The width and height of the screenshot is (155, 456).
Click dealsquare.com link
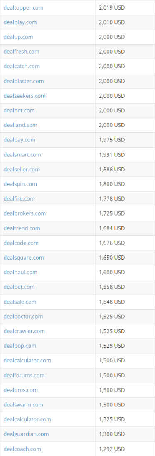(24, 258)
